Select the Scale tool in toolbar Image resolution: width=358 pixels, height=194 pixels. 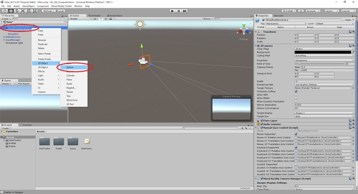click(x=23, y=11)
